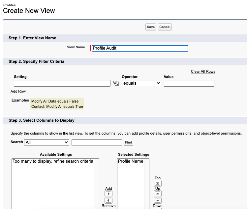This screenshot has width=247, height=209.
Task: Click the Add arrow icon
Action: [108, 194]
